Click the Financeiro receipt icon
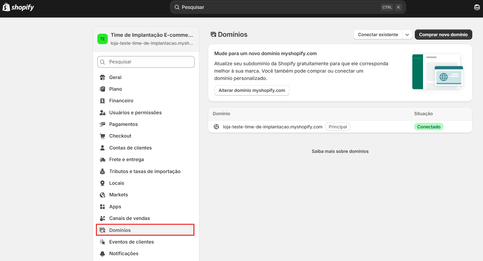 coord(103,101)
